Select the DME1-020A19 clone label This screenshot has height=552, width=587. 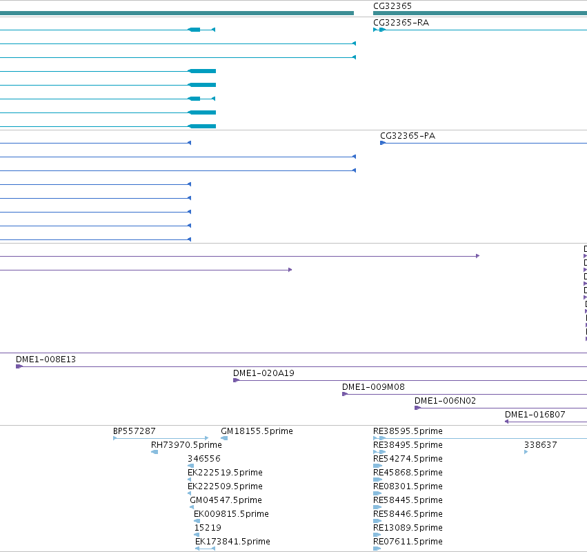[x=263, y=373]
